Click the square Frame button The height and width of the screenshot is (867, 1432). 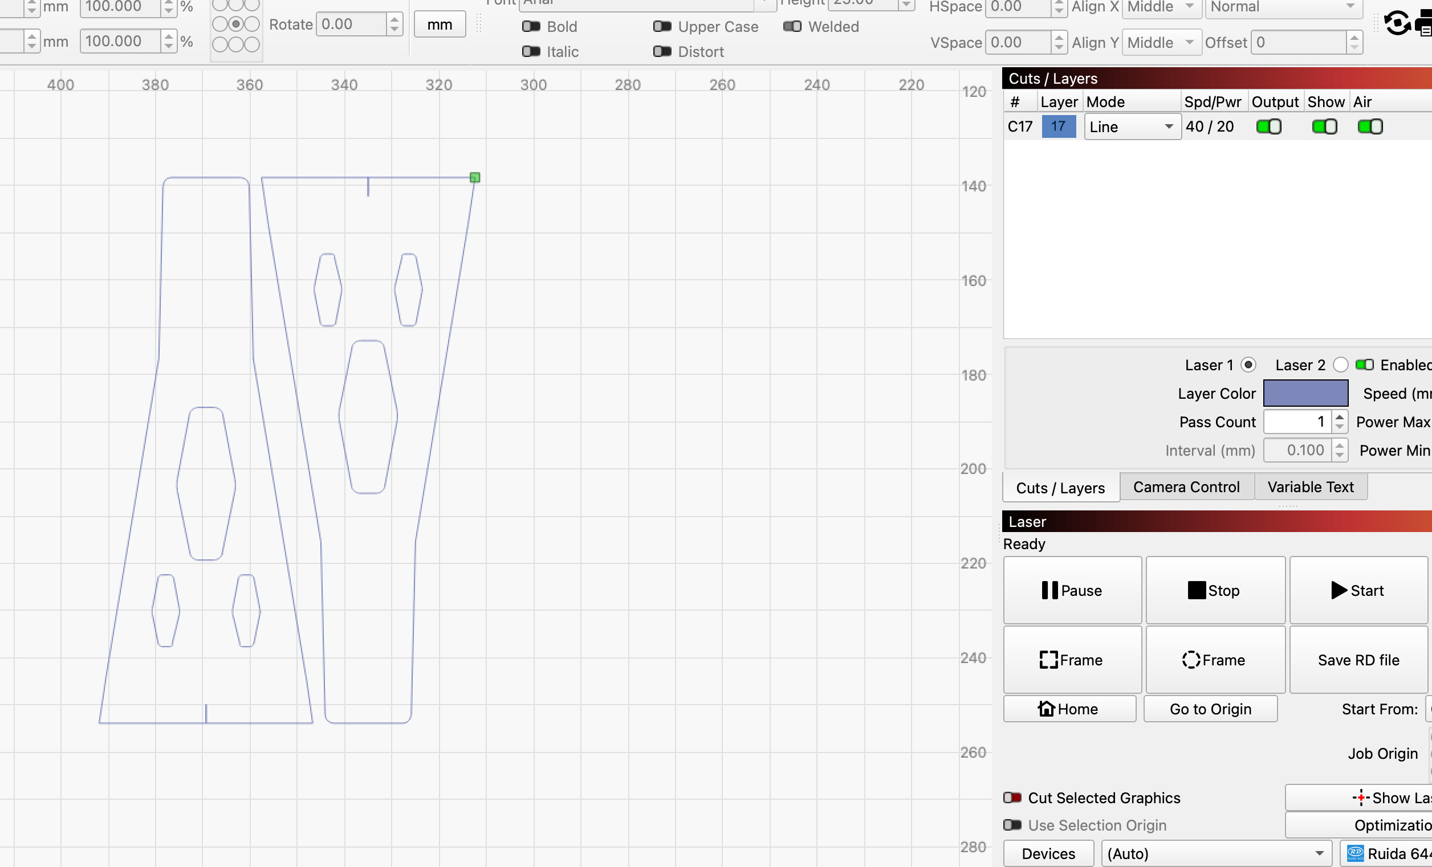click(1072, 660)
